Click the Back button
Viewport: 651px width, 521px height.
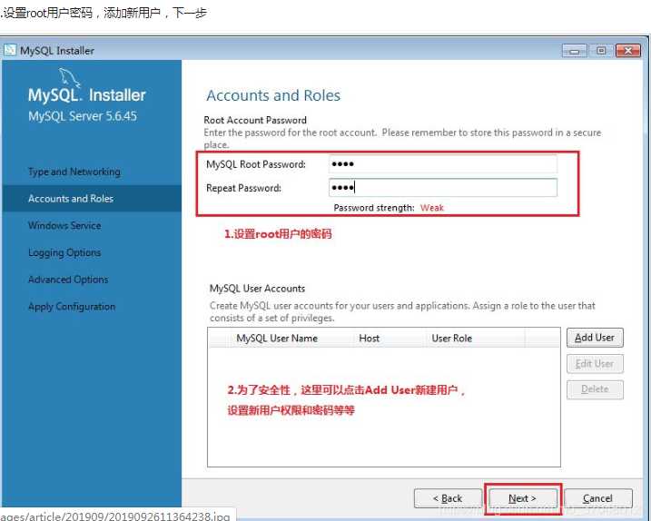(448, 497)
